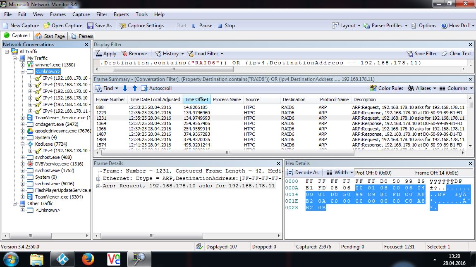Expand the winvnc4.exe (1380) node

click(22, 65)
